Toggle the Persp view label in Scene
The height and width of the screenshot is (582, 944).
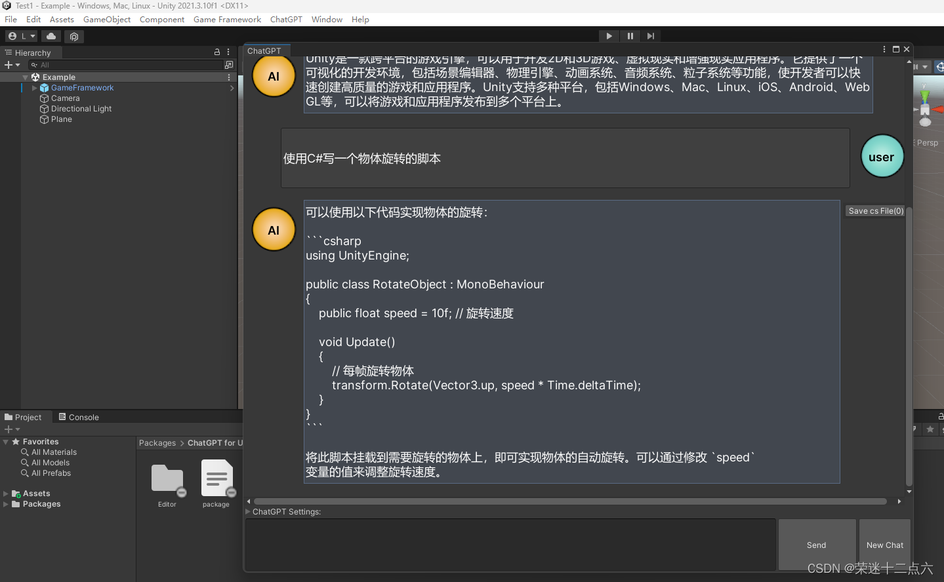(x=927, y=143)
